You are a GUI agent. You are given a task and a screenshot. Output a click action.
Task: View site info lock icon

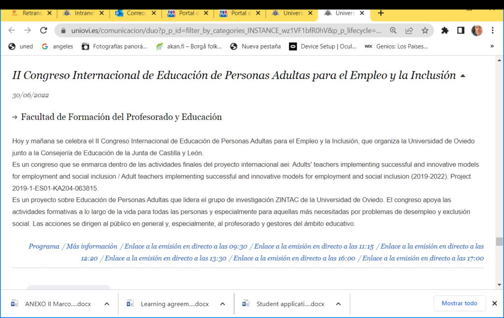tap(63, 31)
